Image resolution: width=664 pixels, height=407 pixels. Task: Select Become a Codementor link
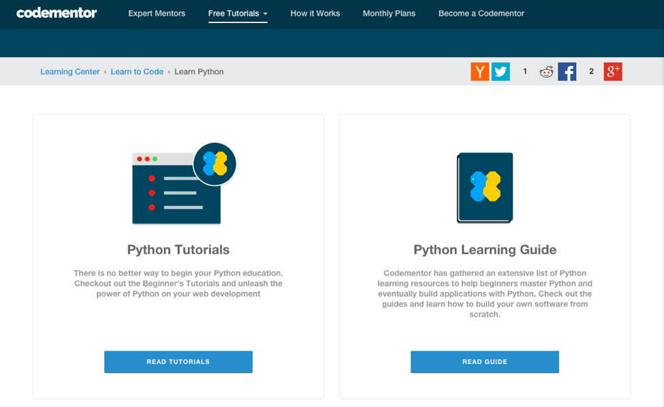click(481, 14)
